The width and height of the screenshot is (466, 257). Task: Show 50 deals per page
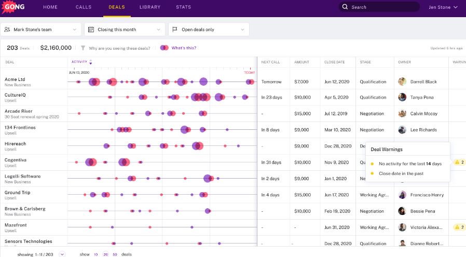tap(115, 254)
